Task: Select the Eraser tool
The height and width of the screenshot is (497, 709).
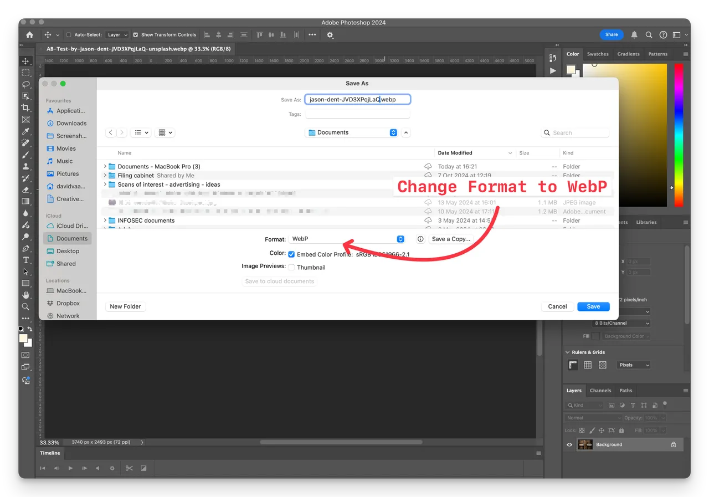Action: click(25, 189)
